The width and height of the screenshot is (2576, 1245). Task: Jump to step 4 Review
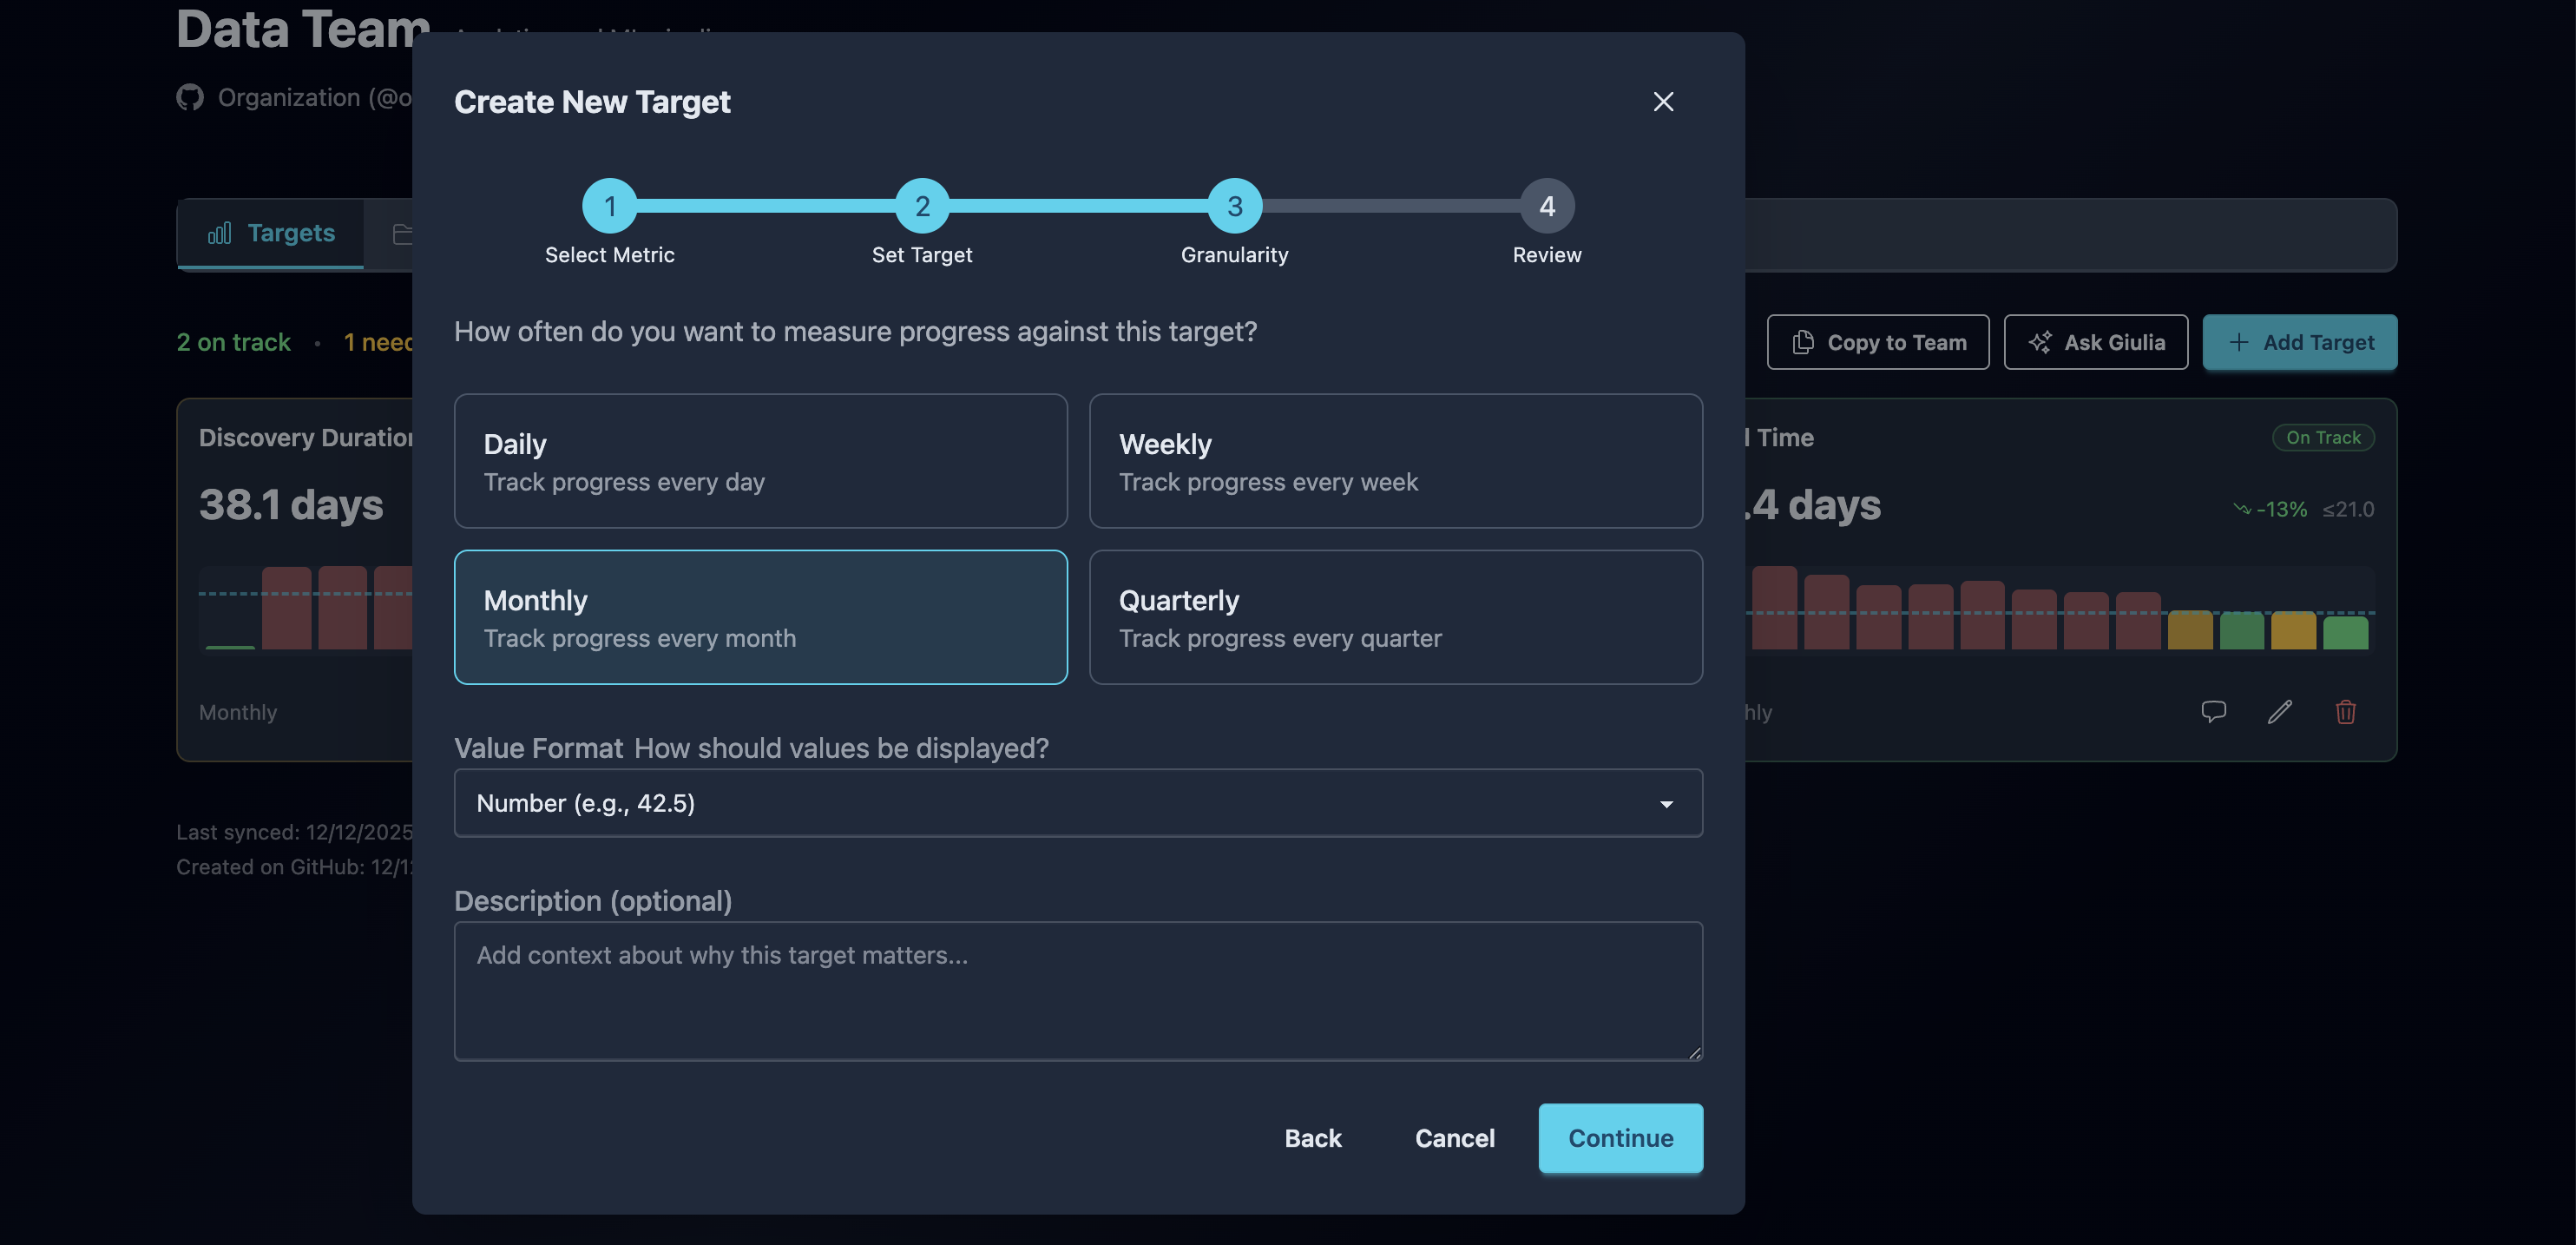click(1547, 206)
